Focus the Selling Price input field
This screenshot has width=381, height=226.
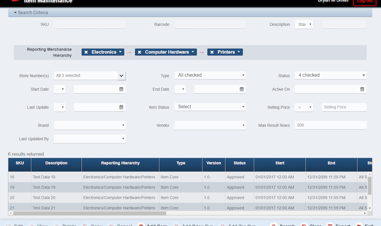pos(344,107)
